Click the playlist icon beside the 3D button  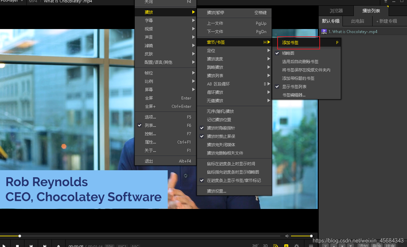276,246
